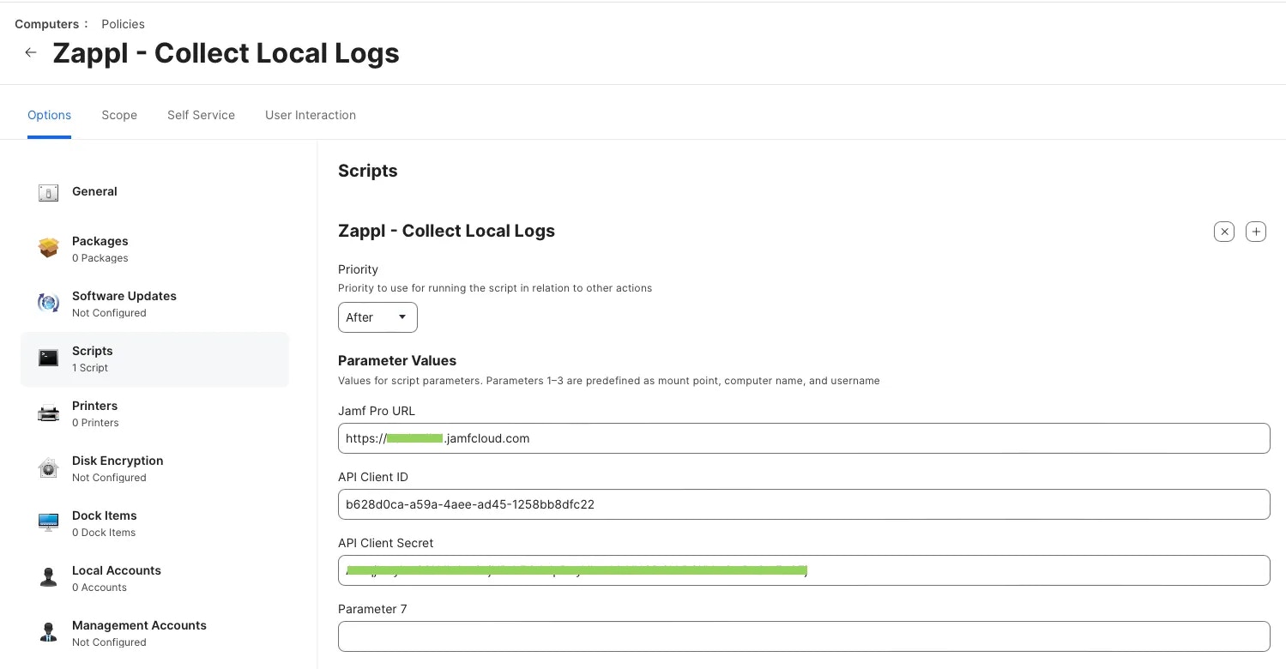Click the Dock Items monitor icon
The height and width of the screenshot is (669, 1286).
48,522
